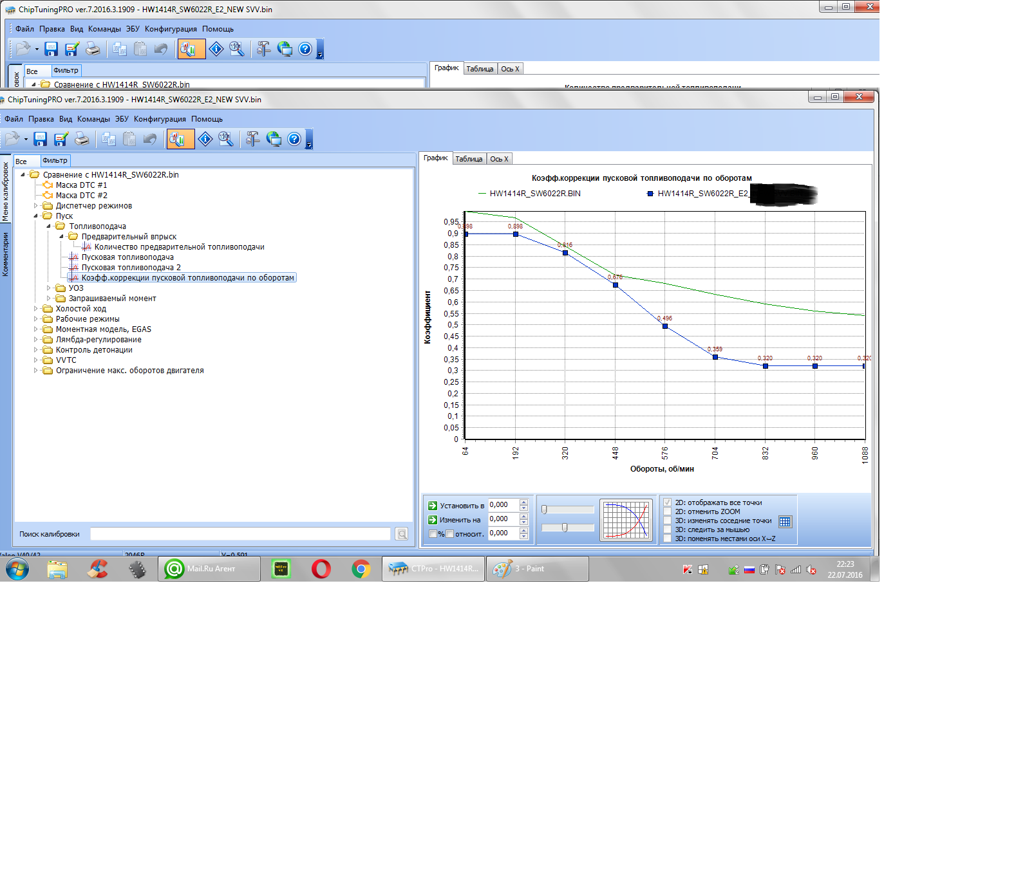Expand the "Холостой ход" folder
Image resolution: width=1025 pixels, height=875 pixels.
(36, 309)
